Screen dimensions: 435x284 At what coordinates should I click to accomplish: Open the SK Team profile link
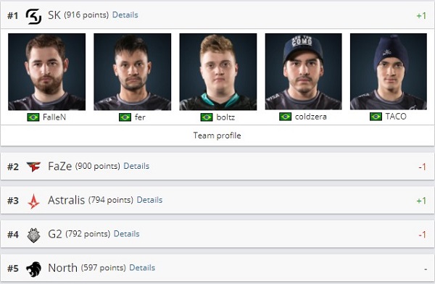point(217,135)
